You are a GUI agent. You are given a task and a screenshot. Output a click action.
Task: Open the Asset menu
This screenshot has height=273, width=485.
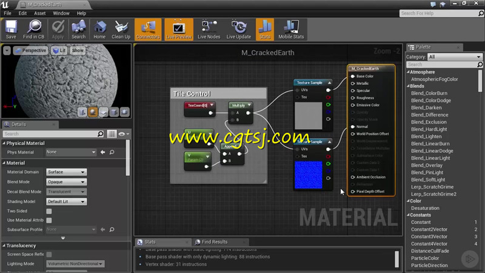pyautogui.click(x=39, y=13)
